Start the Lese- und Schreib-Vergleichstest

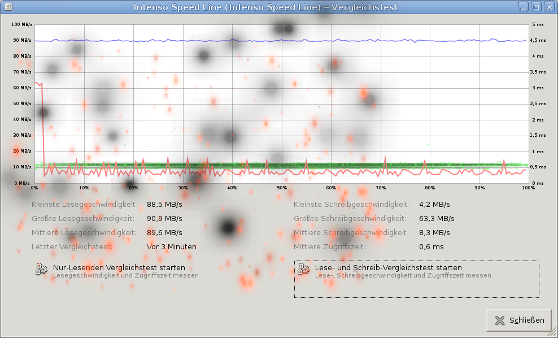pyautogui.click(x=416, y=279)
